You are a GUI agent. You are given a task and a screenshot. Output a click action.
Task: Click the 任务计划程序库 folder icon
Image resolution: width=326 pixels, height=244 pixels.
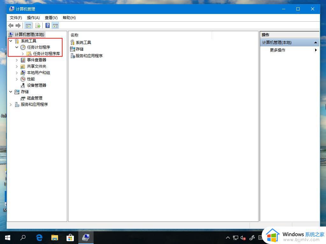click(29, 54)
